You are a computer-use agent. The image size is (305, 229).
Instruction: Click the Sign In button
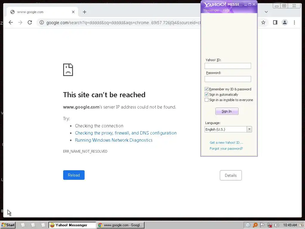[227, 111]
